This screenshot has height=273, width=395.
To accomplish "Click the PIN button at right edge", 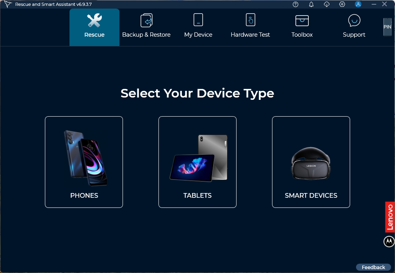I will tap(388, 27).
